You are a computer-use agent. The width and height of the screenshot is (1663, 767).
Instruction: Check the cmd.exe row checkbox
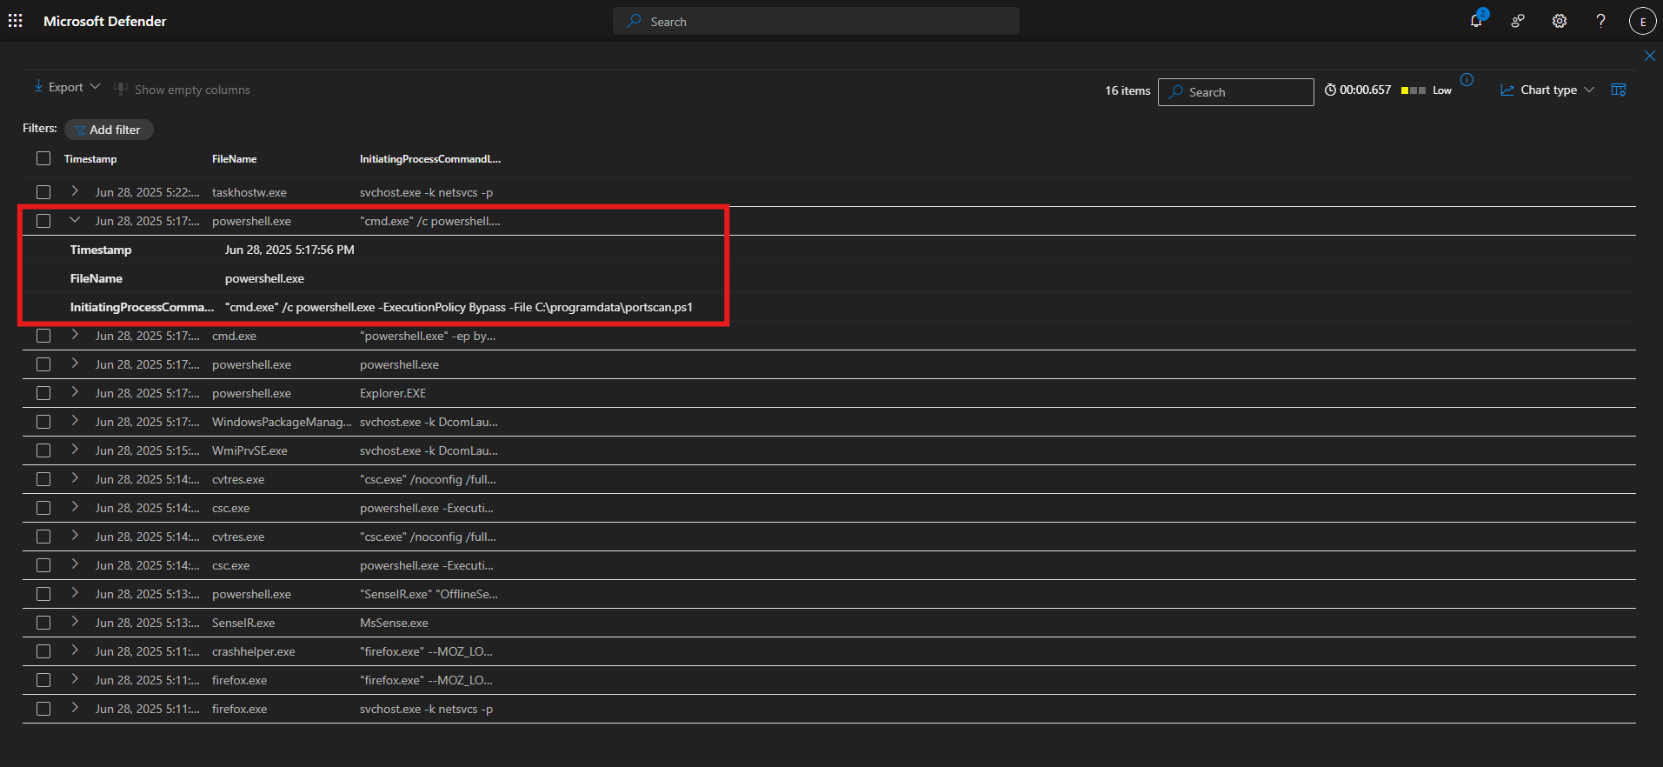[43, 336]
